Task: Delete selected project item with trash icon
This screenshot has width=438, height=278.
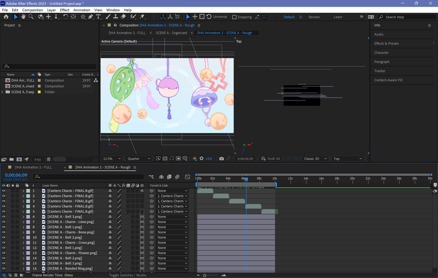Action: click(x=49, y=159)
